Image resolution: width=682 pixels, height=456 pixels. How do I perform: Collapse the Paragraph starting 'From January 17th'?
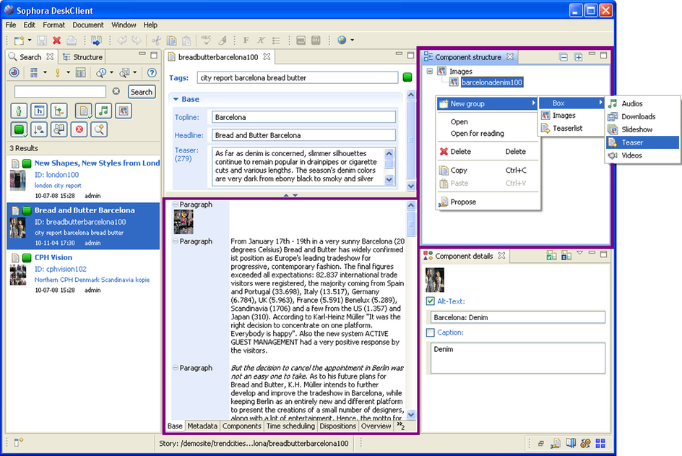176,241
